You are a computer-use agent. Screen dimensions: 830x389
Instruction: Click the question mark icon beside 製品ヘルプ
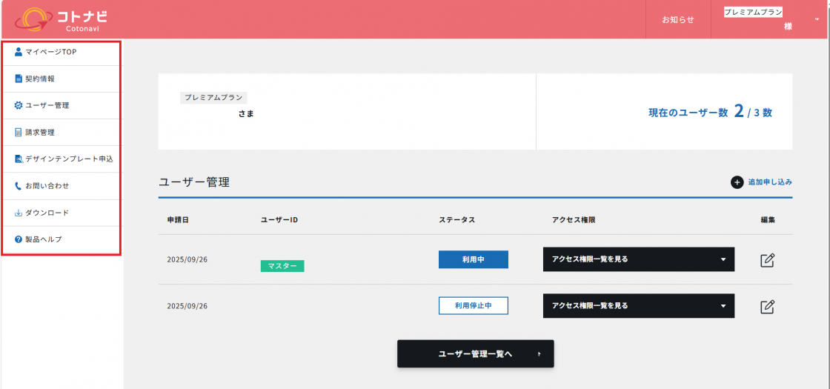19,239
